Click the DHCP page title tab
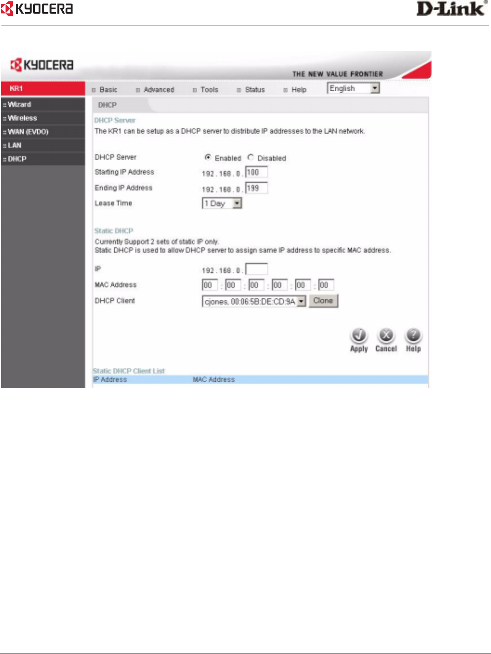The image size is (491, 654). pos(107,105)
